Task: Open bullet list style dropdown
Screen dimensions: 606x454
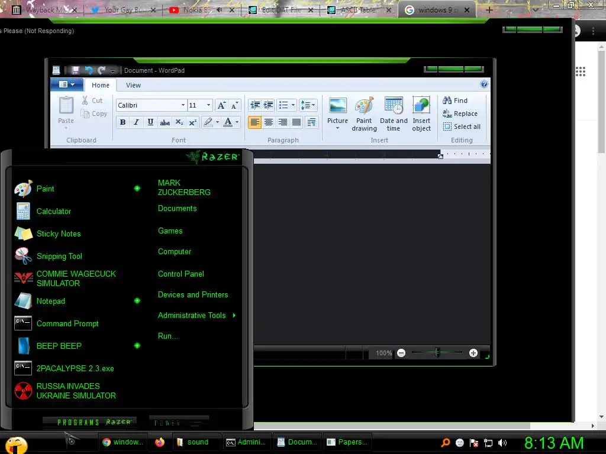Action: click(x=293, y=105)
